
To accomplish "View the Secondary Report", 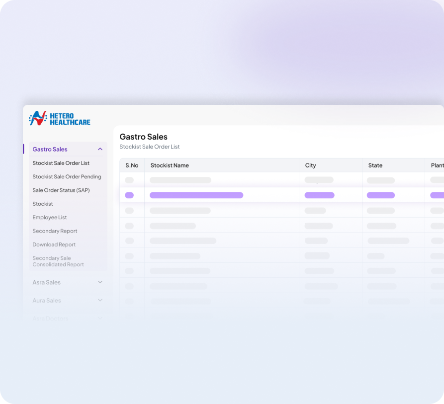I will (55, 231).
